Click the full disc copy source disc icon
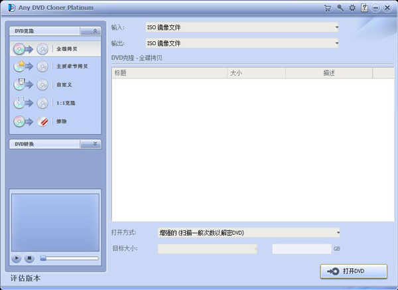 click(x=19, y=49)
